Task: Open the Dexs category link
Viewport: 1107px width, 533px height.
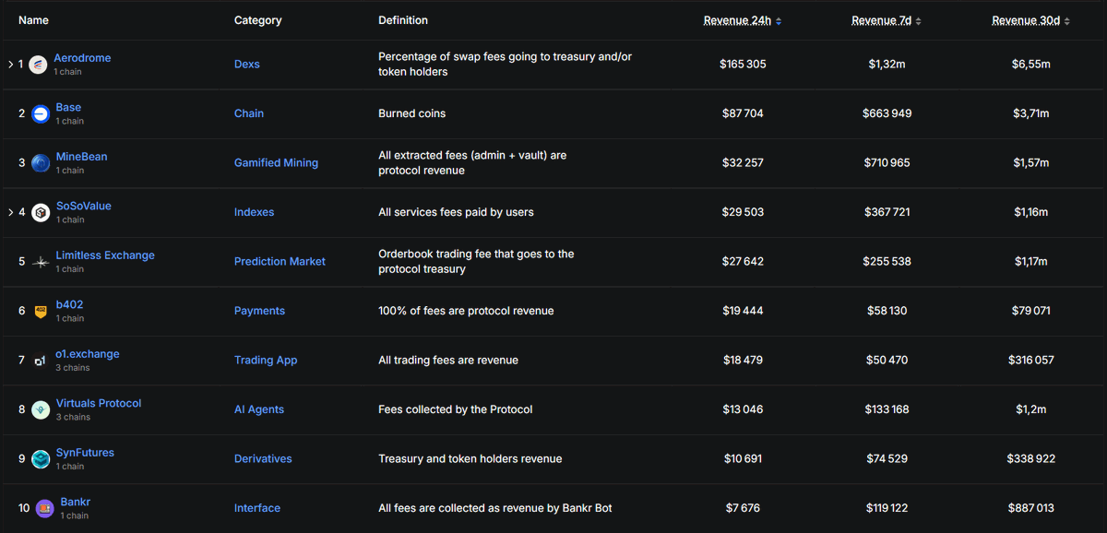Action: [247, 65]
